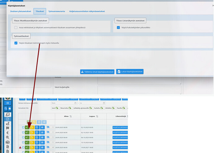This screenshot has width=214, height=153.
Task: Click green checkmark icon in first order row
Action: [27, 127]
